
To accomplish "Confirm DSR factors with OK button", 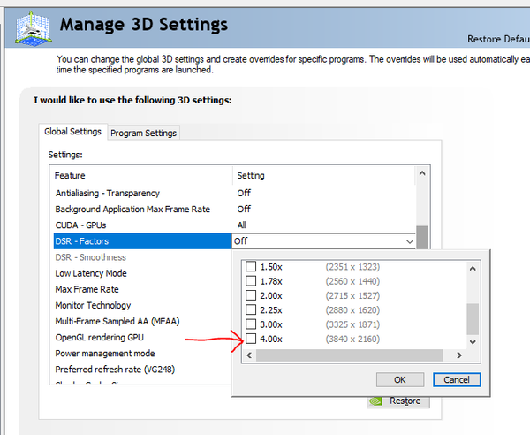I will (x=400, y=380).
